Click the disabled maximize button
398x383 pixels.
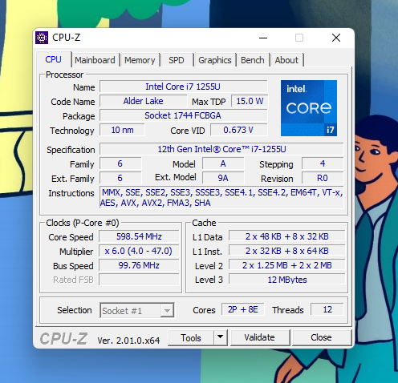299,38
